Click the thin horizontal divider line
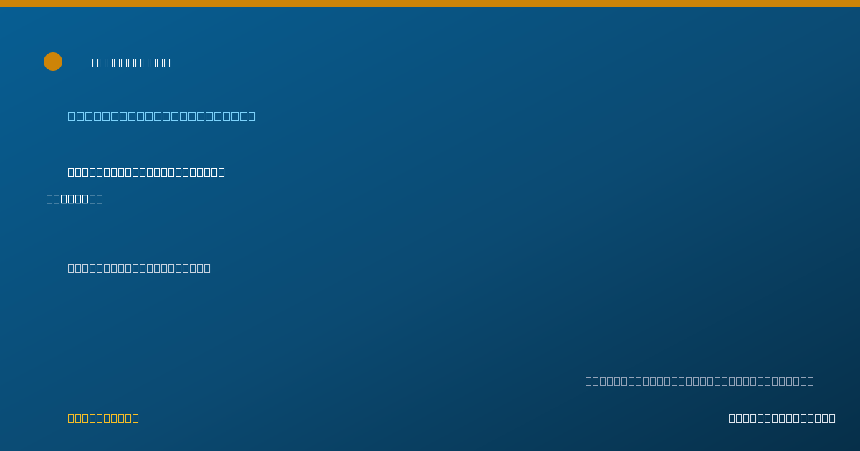860x451 pixels. click(x=430, y=341)
